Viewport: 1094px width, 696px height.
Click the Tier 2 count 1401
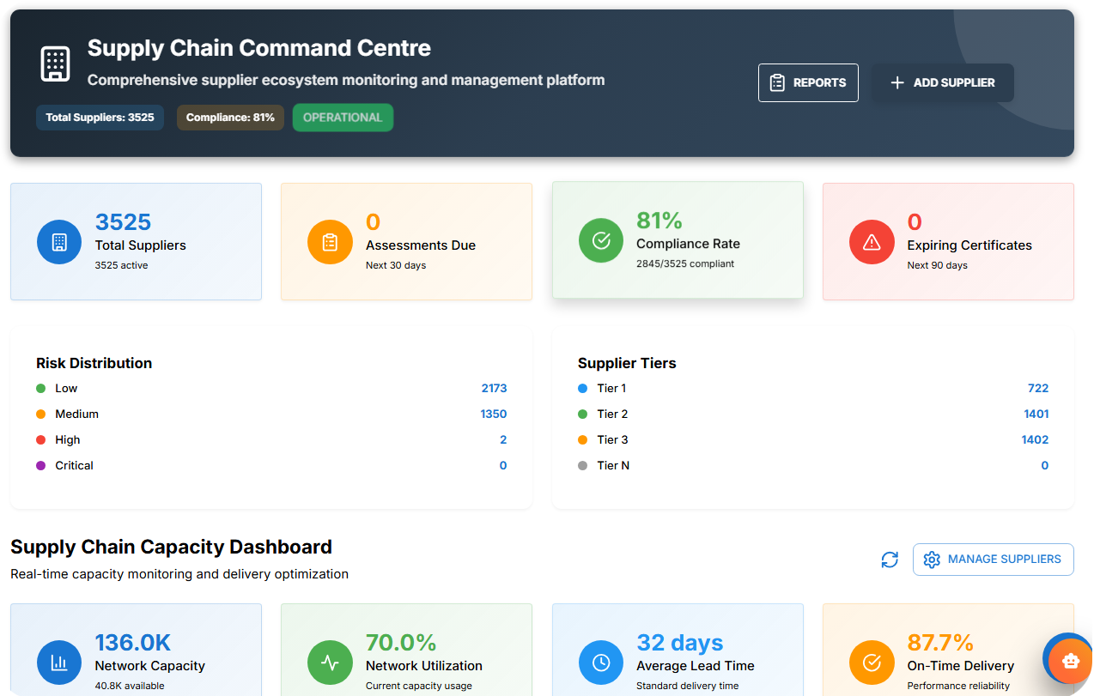(1036, 415)
